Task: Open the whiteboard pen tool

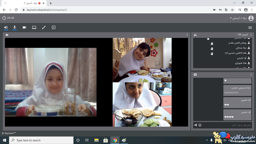Action: click(x=44, y=27)
